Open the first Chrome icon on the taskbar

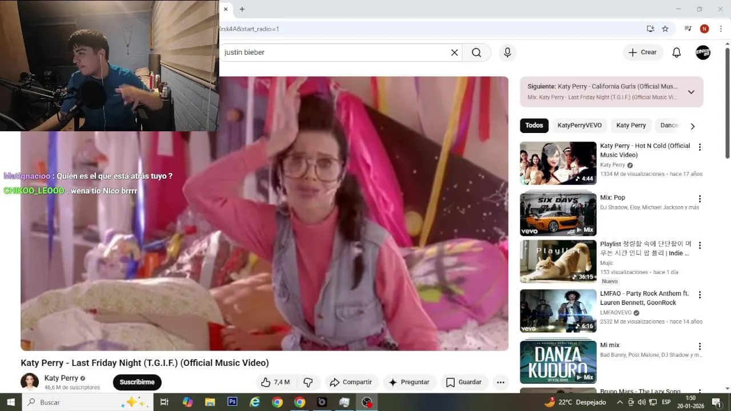point(277,402)
